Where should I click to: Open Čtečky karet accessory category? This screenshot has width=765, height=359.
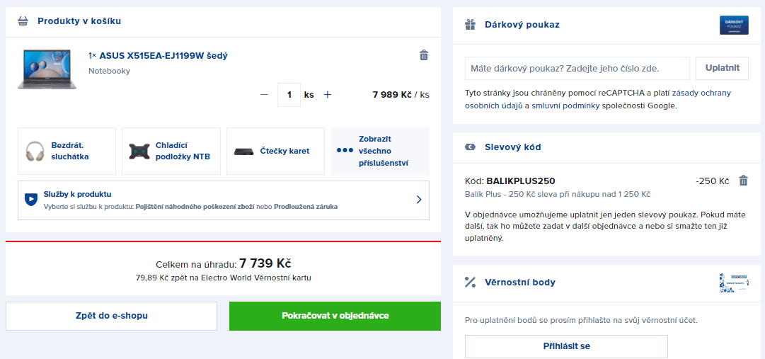tap(276, 151)
